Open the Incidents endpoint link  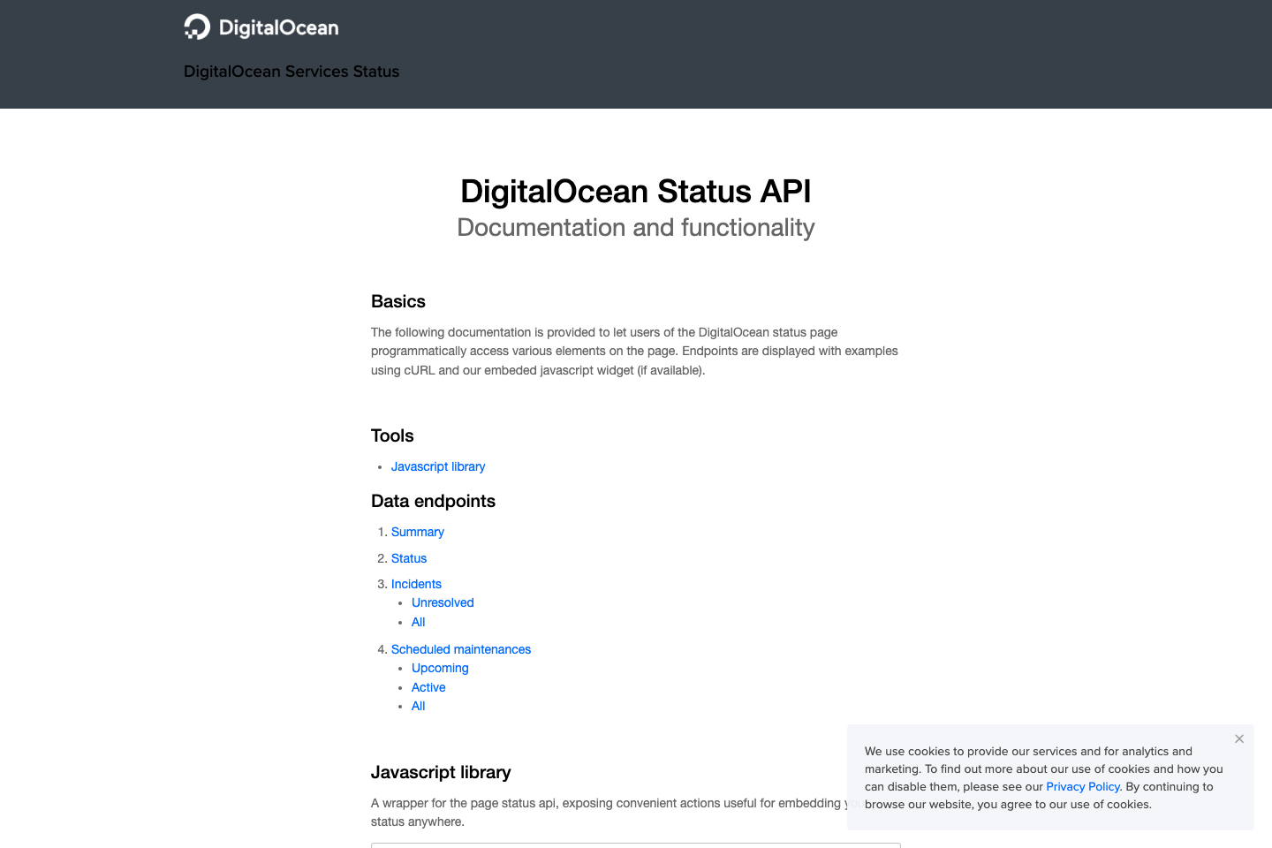click(x=416, y=584)
